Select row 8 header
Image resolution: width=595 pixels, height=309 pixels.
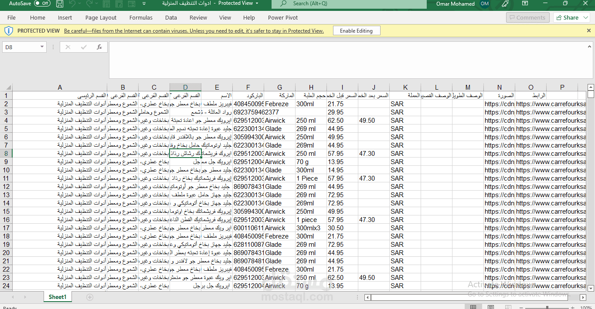(6, 154)
